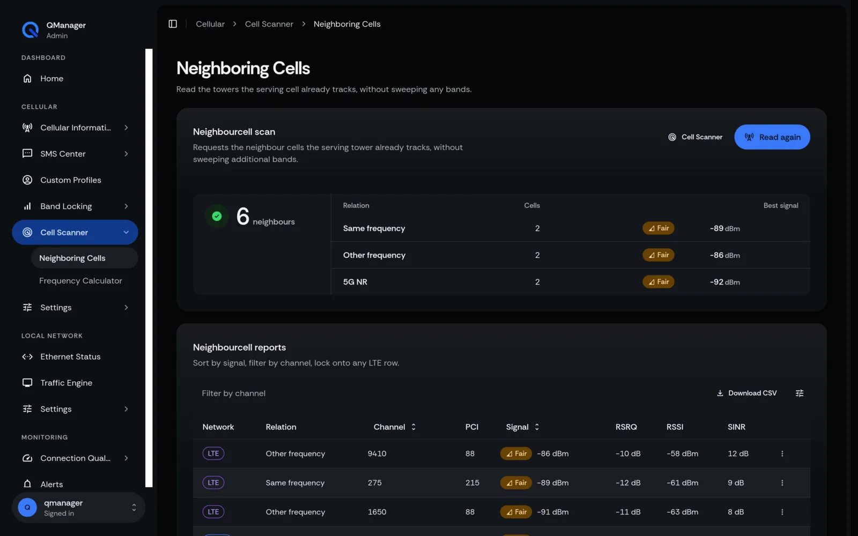Click Cellular breadcrumb link
The width and height of the screenshot is (858, 536).
[x=210, y=24]
